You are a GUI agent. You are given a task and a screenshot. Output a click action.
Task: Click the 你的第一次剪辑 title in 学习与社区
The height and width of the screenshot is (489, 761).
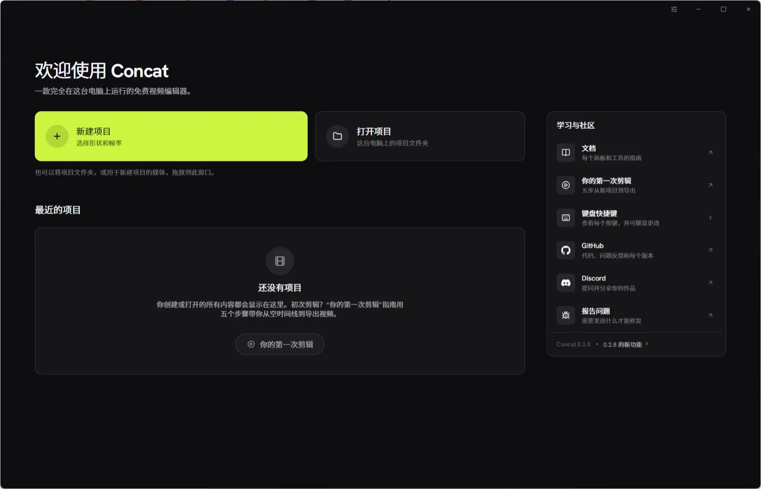tap(606, 181)
